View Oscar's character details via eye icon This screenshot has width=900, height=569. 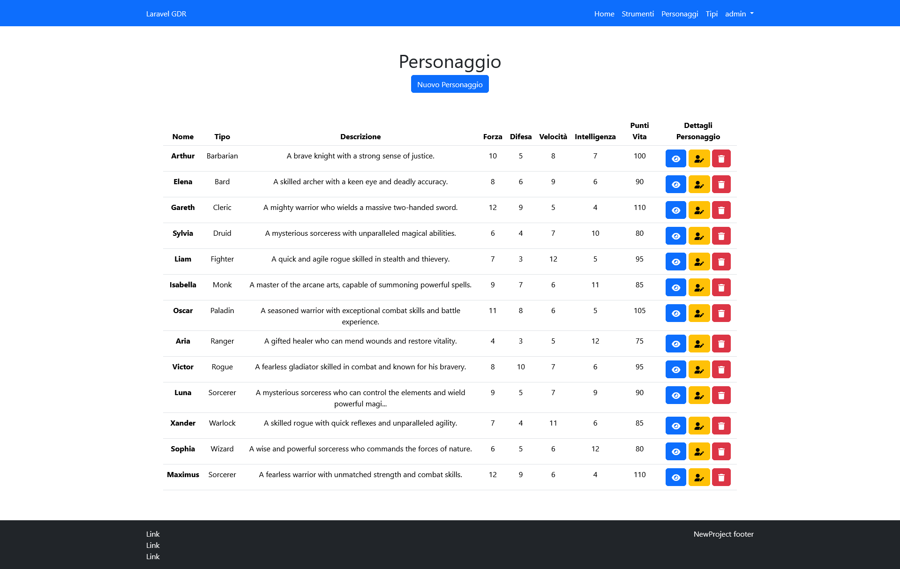pos(675,313)
